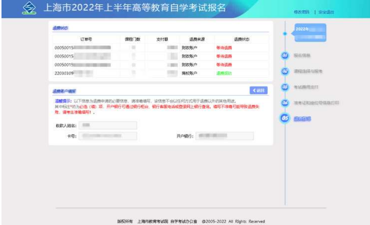Click the 开户银行 input field
Screen dimensions: 370x225
[x=224, y=136]
